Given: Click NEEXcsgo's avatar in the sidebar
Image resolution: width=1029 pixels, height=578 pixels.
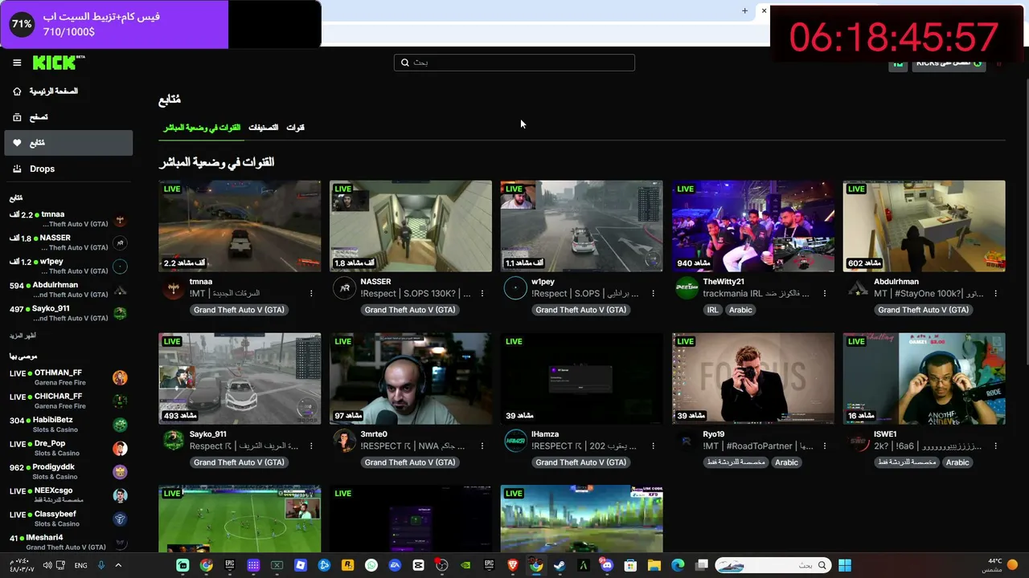Looking at the screenshot, I should tap(120, 496).
